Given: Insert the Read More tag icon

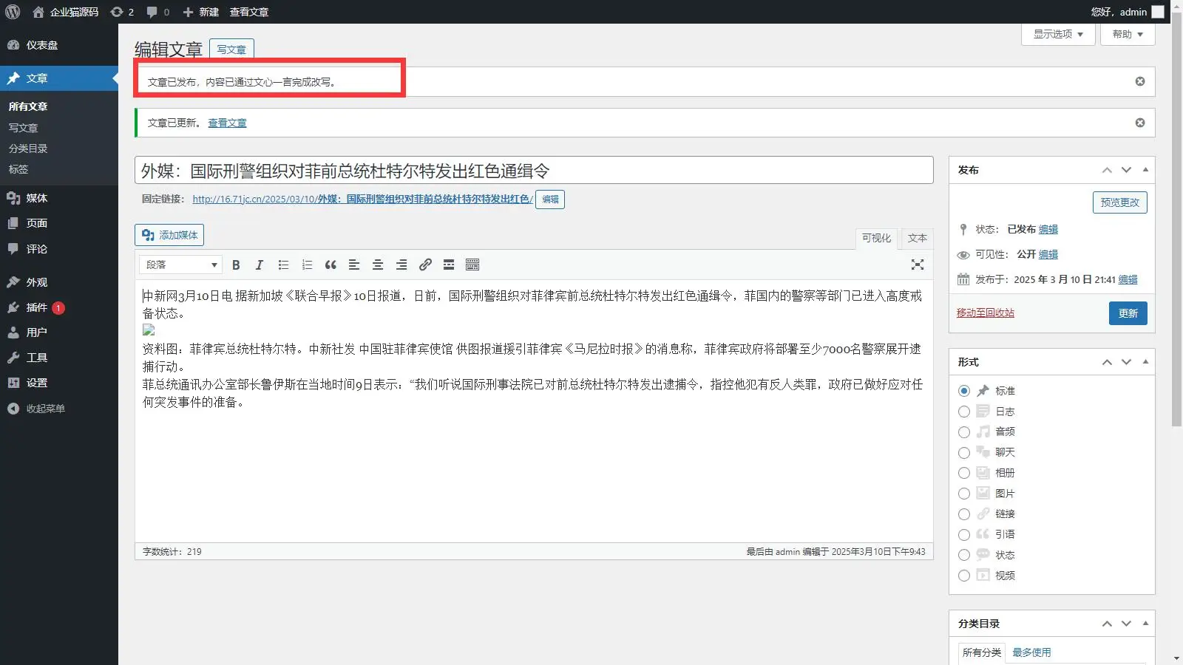Looking at the screenshot, I should pyautogui.click(x=449, y=265).
